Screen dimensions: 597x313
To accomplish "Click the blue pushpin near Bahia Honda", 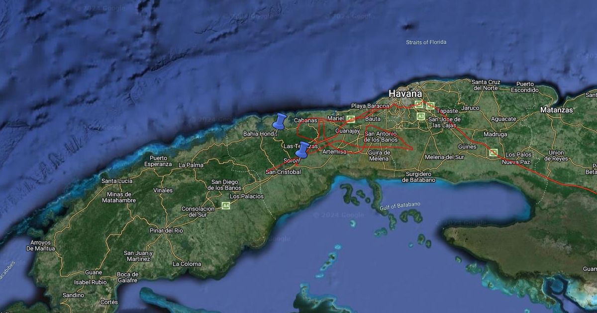I will [280, 121].
